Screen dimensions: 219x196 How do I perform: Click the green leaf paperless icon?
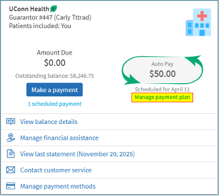(53, 8)
